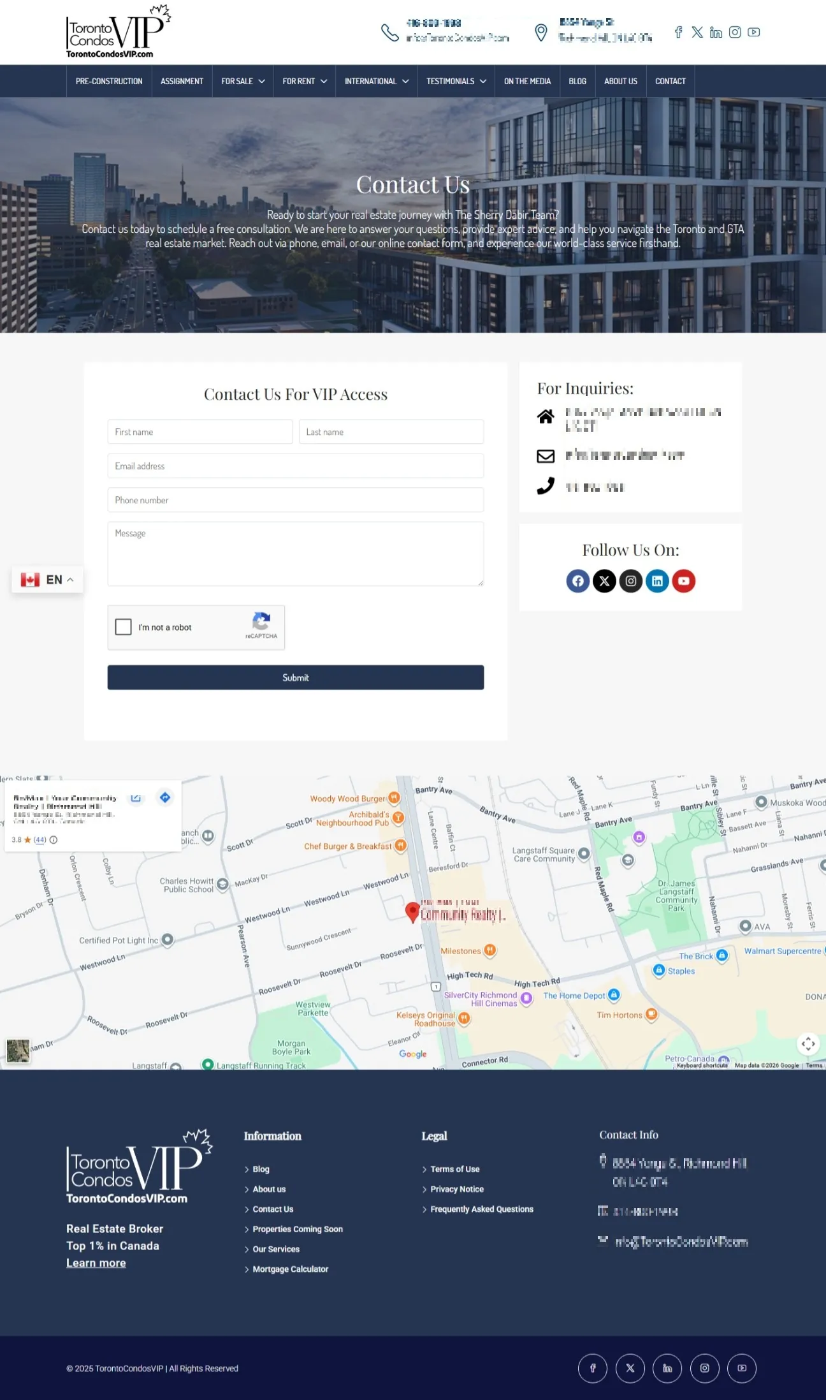This screenshot has height=1400, width=826.
Task: Click map Keyboard shortcuts link
Action: (x=702, y=1065)
